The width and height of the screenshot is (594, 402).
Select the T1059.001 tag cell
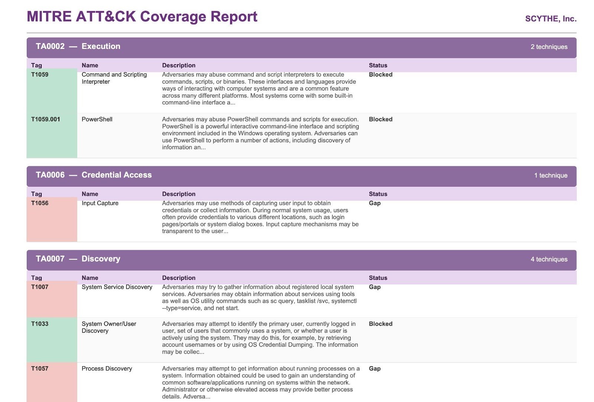(52, 135)
